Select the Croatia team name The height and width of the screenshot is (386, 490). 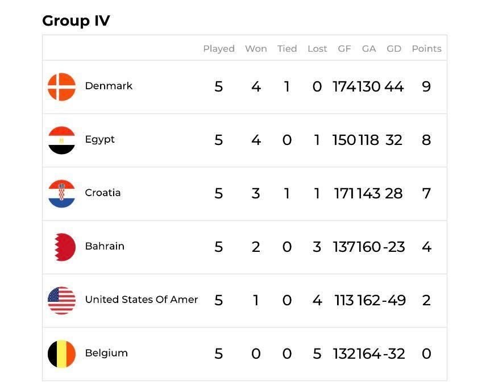[103, 193]
